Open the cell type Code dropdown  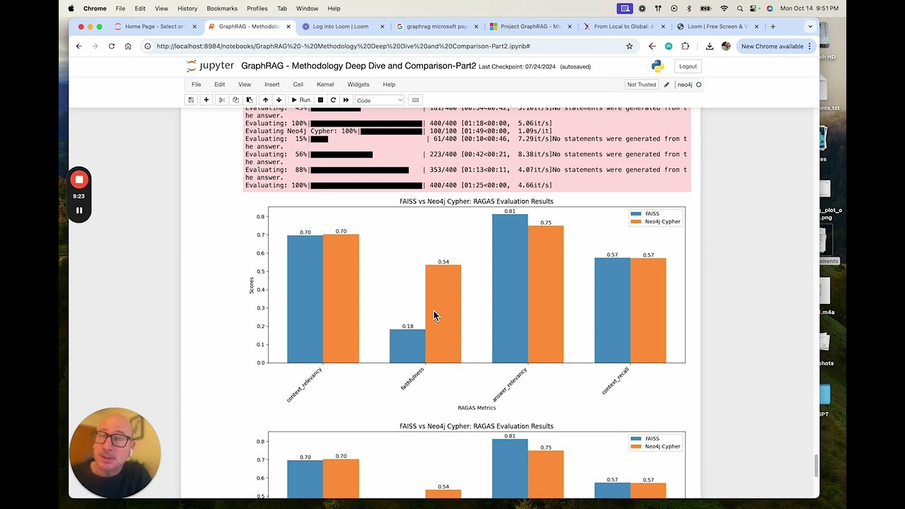coord(379,100)
